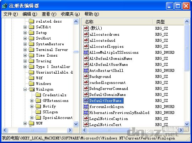Open the 查看(V) menu
The width and height of the screenshot is (192, 143).
pyautogui.click(x=49, y=14)
